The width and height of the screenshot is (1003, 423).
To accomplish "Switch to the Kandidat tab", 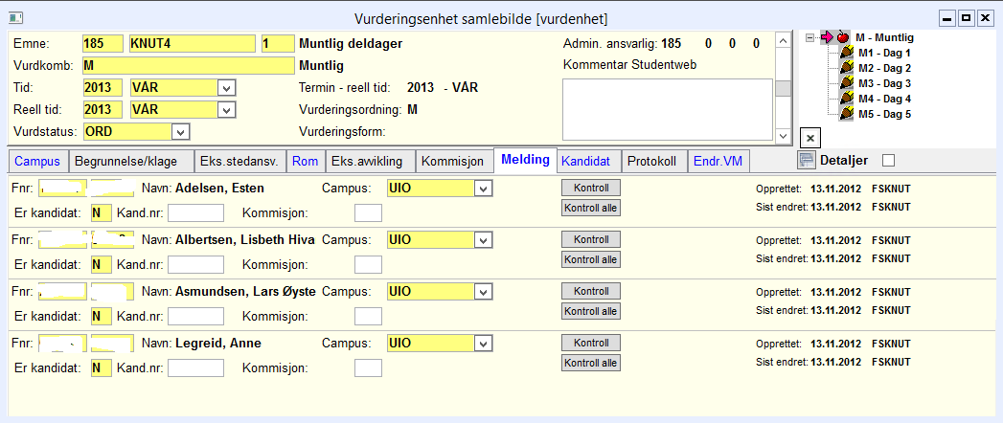I will [x=588, y=162].
